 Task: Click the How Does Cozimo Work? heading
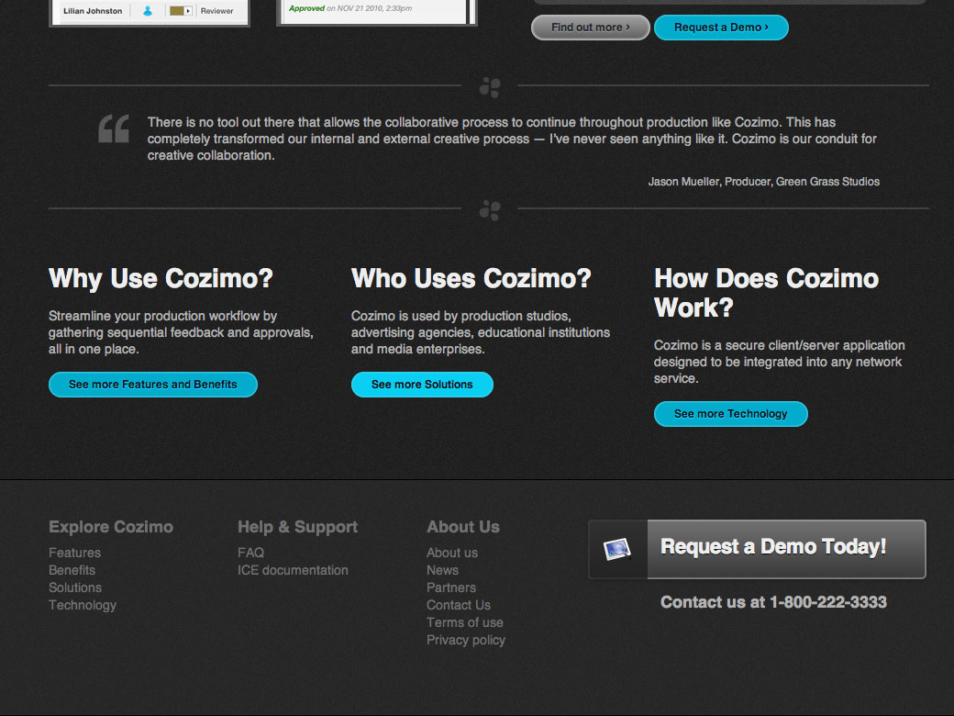[x=766, y=293]
